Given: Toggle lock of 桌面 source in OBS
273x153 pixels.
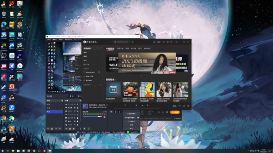Looking at the screenshot, I should click(x=77, y=121).
